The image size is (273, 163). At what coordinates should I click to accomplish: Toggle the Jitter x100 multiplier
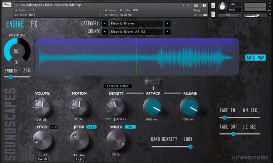pos(92,127)
